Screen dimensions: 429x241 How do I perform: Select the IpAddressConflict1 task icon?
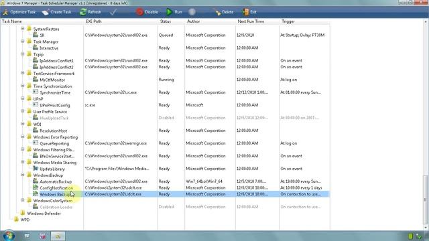[36, 60]
